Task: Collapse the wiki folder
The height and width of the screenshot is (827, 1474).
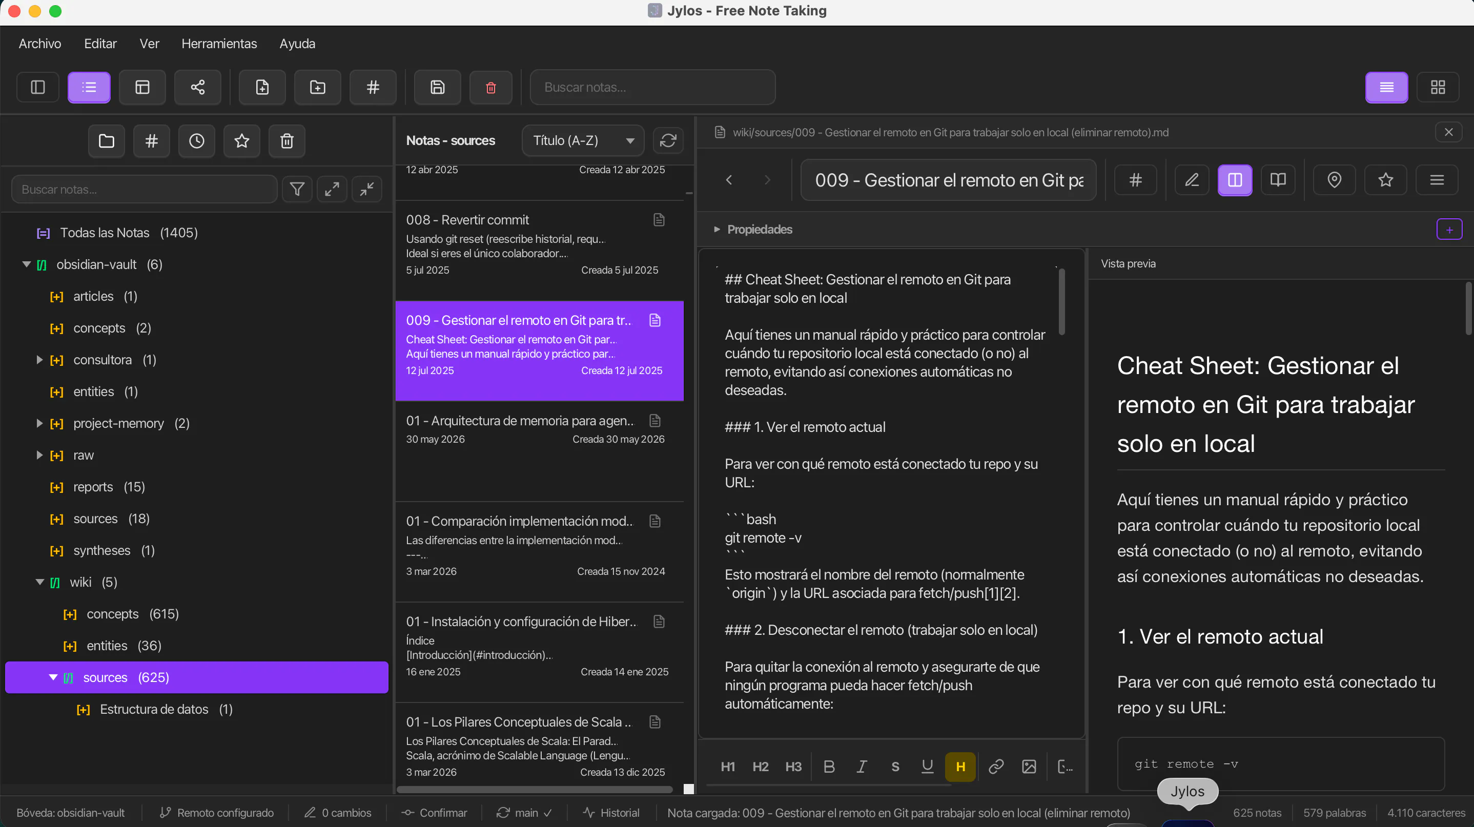Action: 39,582
